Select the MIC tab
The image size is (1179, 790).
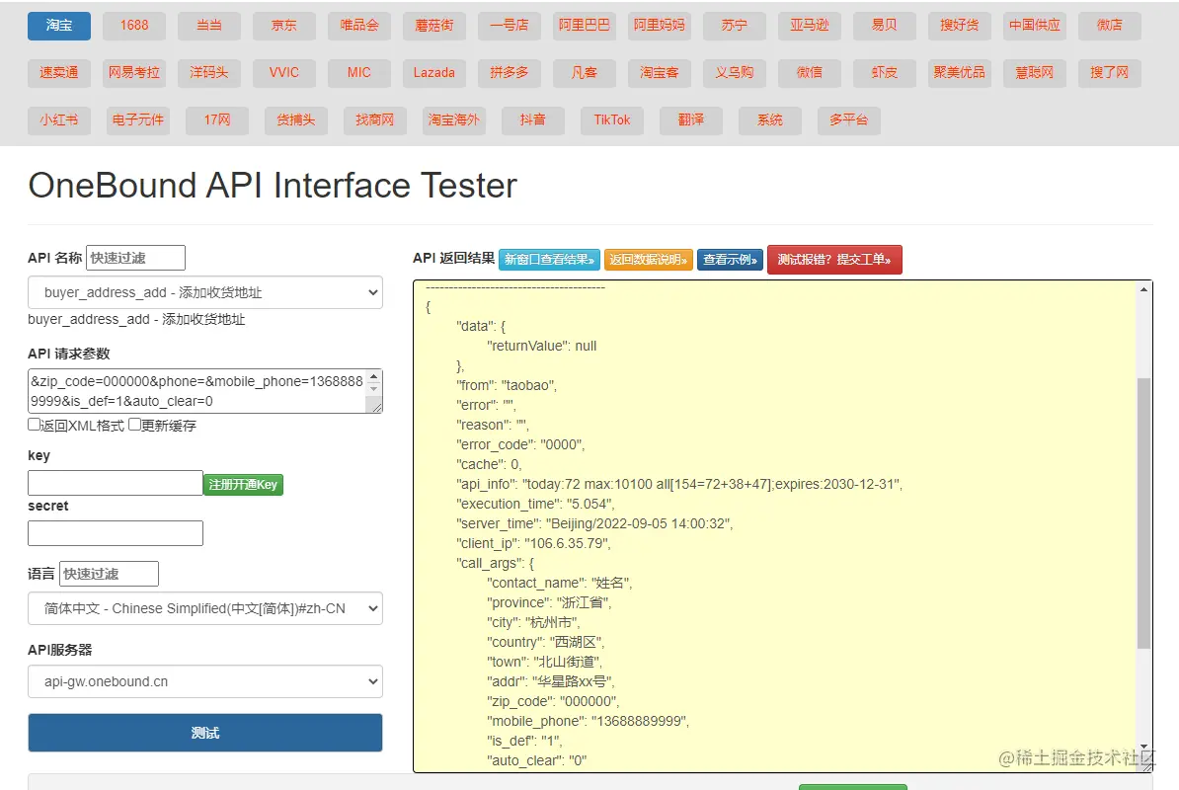359,73
